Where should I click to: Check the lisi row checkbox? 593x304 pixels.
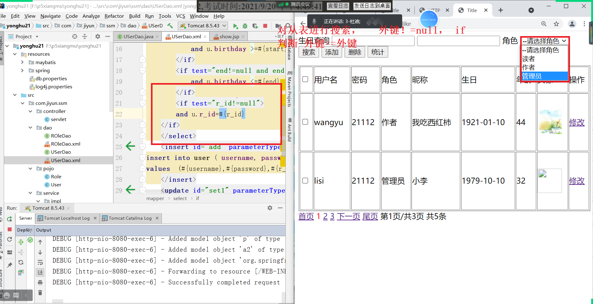coord(305,180)
